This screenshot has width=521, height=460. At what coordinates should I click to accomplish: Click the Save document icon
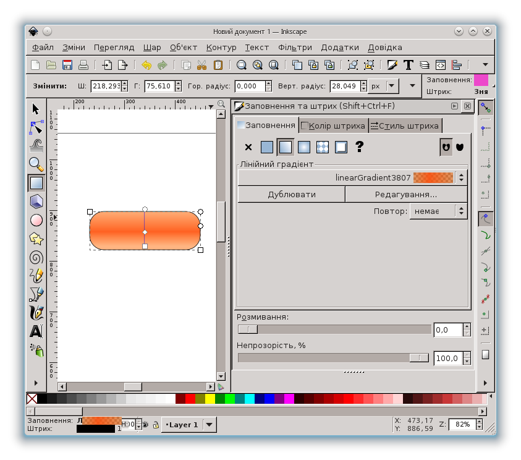click(67, 65)
